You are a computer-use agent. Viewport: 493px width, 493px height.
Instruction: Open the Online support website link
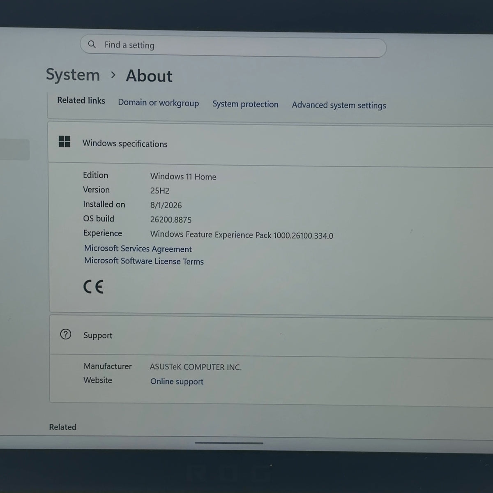point(177,381)
